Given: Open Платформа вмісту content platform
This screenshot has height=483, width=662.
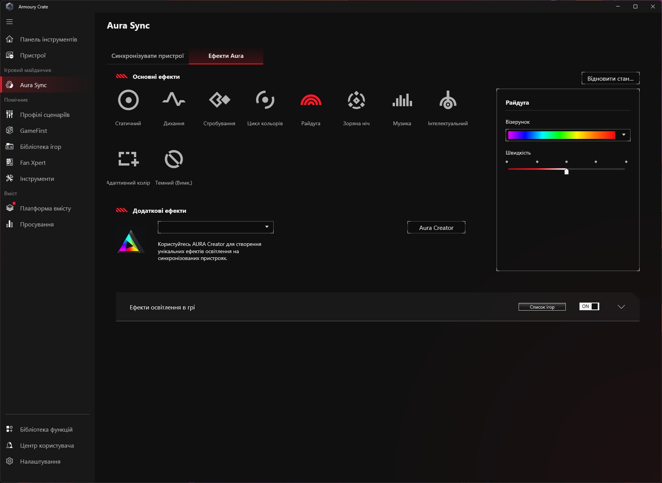Looking at the screenshot, I should pyautogui.click(x=48, y=208).
